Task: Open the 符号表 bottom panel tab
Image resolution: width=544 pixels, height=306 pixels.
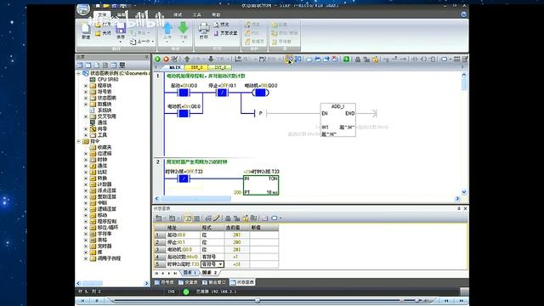Action: coord(164,282)
